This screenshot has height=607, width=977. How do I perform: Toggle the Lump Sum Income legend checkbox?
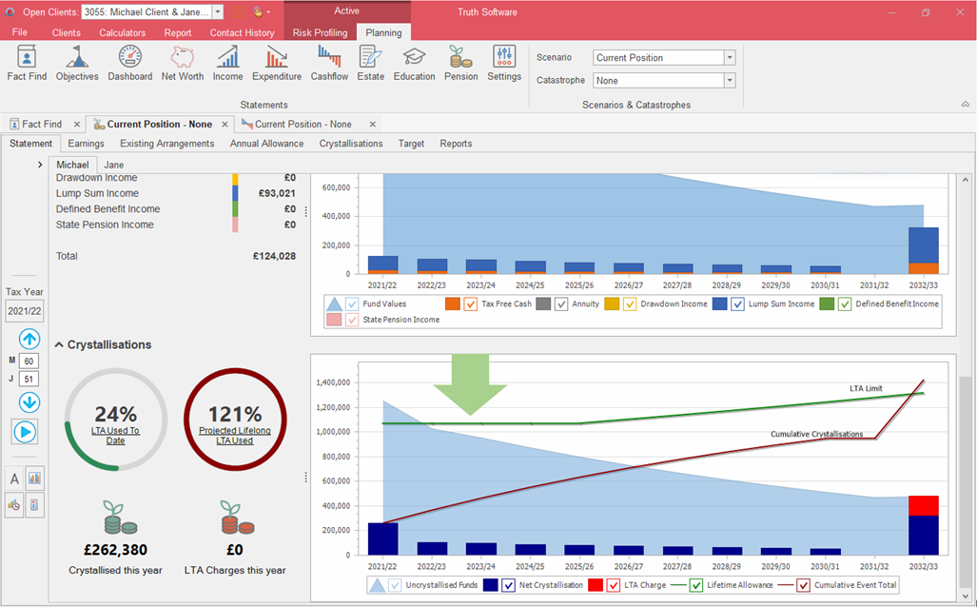737,304
